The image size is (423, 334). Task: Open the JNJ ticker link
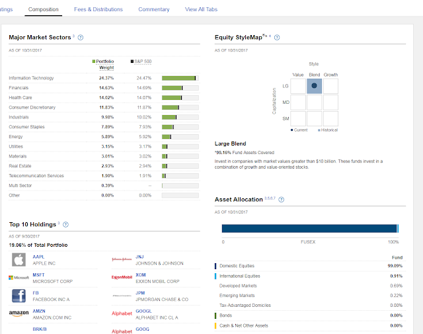pyautogui.click(x=139, y=257)
